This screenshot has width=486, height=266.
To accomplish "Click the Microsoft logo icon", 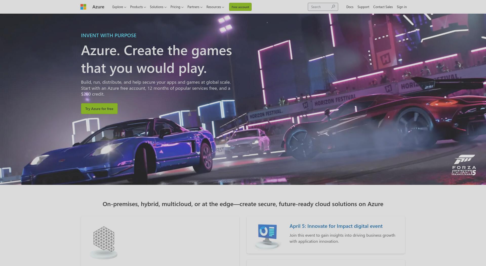I will pyautogui.click(x=83, y=7).
